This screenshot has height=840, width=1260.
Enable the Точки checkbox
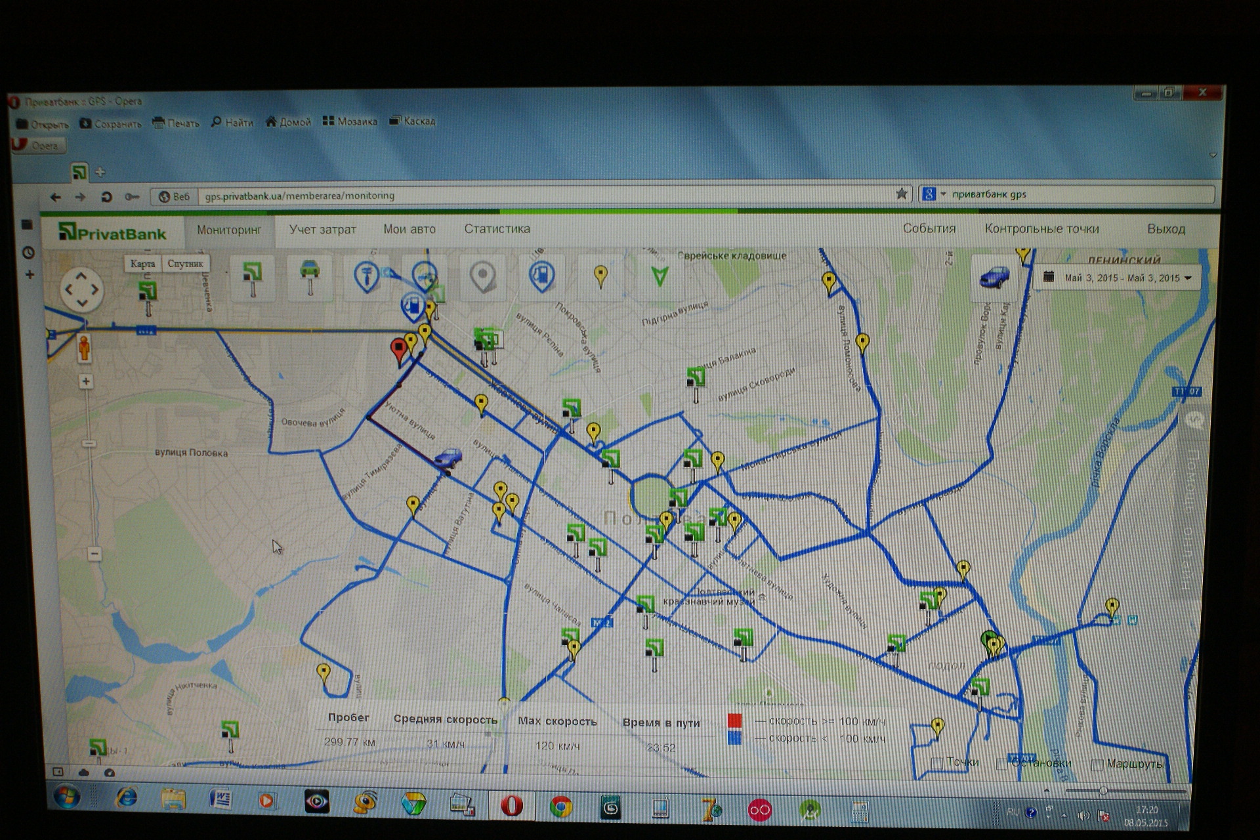[x=937, y=763]
